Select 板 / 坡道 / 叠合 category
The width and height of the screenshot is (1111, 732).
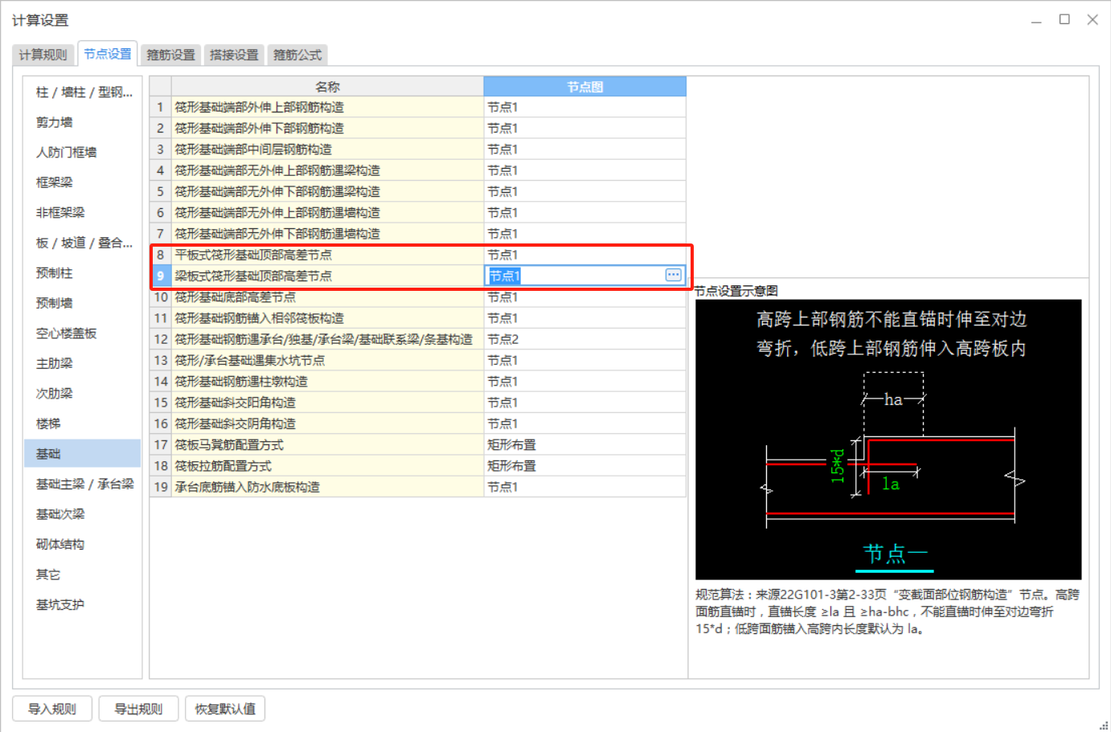click(83, 243)
